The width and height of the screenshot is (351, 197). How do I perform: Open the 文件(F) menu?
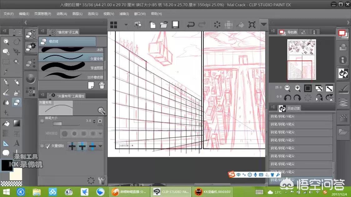coord(8,14)
